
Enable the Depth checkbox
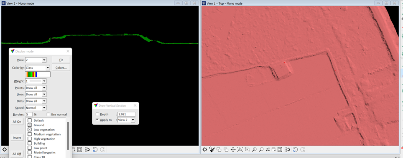pos(97,114)
